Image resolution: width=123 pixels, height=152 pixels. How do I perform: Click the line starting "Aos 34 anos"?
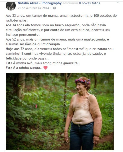[x=56, y=25]
